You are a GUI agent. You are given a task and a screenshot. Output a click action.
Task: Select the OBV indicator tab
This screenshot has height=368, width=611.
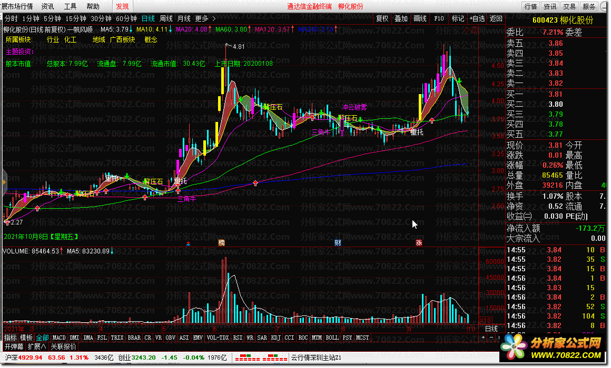pyautogui.click(x=170, y=338)
